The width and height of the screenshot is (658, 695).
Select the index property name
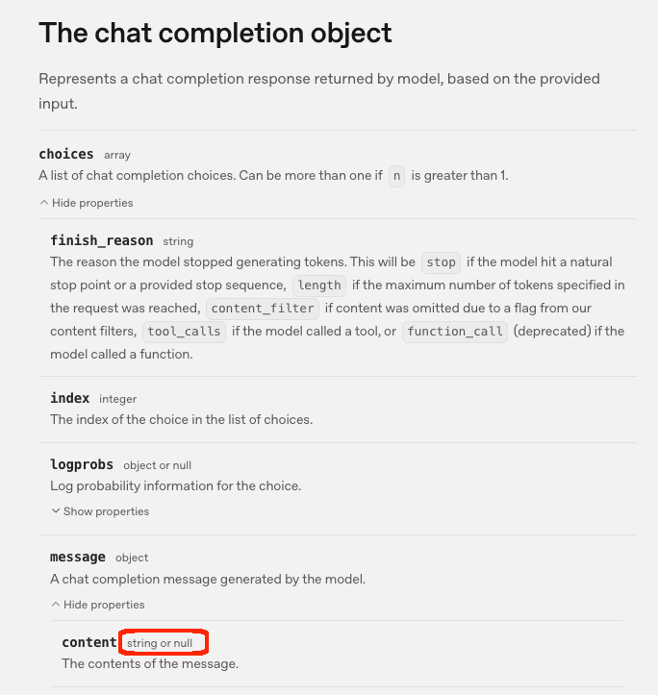pos(69,398)
